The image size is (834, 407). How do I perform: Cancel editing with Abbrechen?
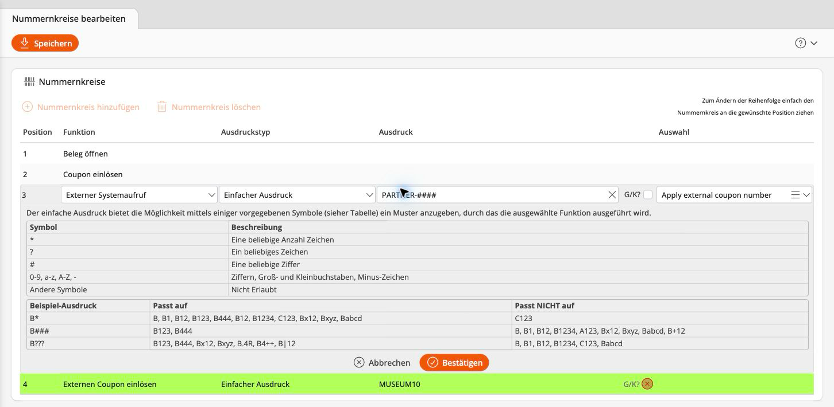click(382, 363)
